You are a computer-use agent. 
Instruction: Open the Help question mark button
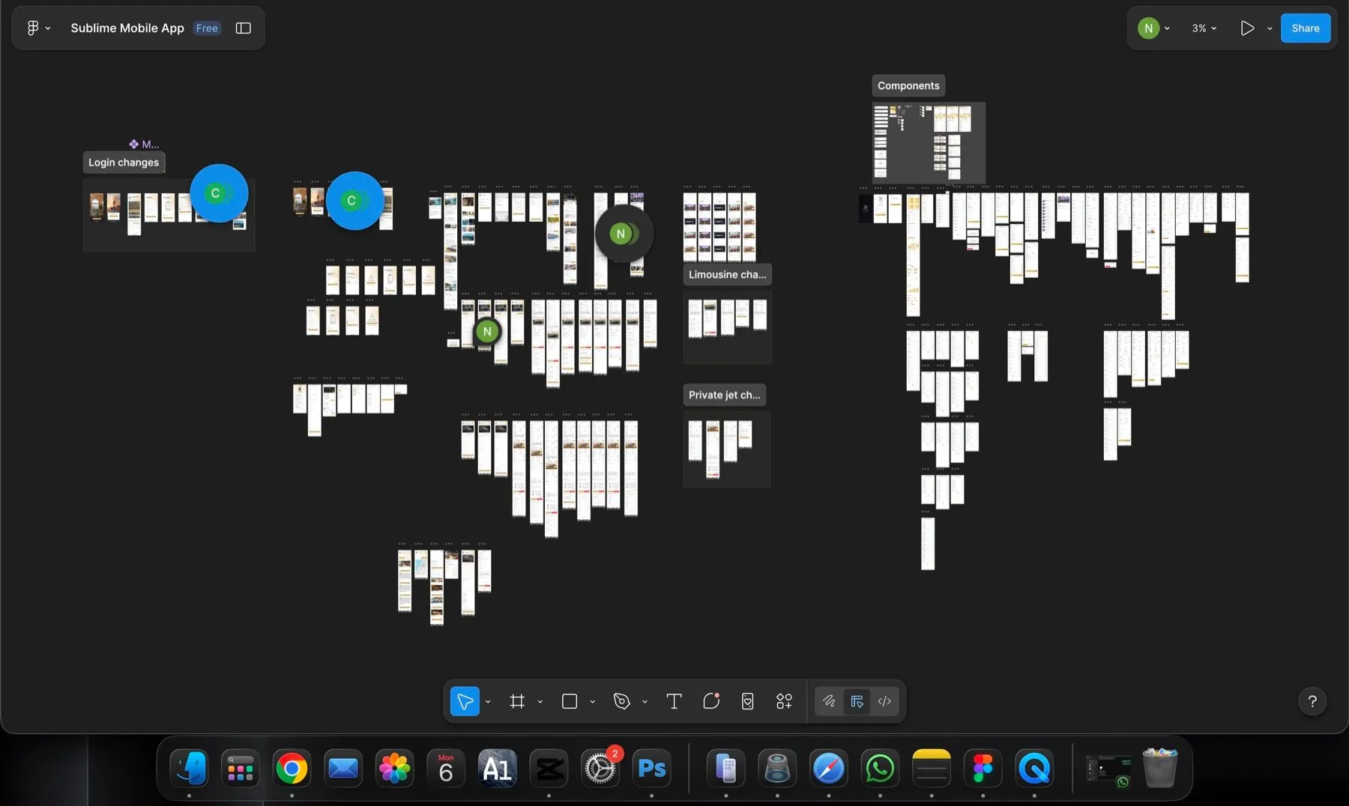pyautogui.click(x=1312, y=701)
